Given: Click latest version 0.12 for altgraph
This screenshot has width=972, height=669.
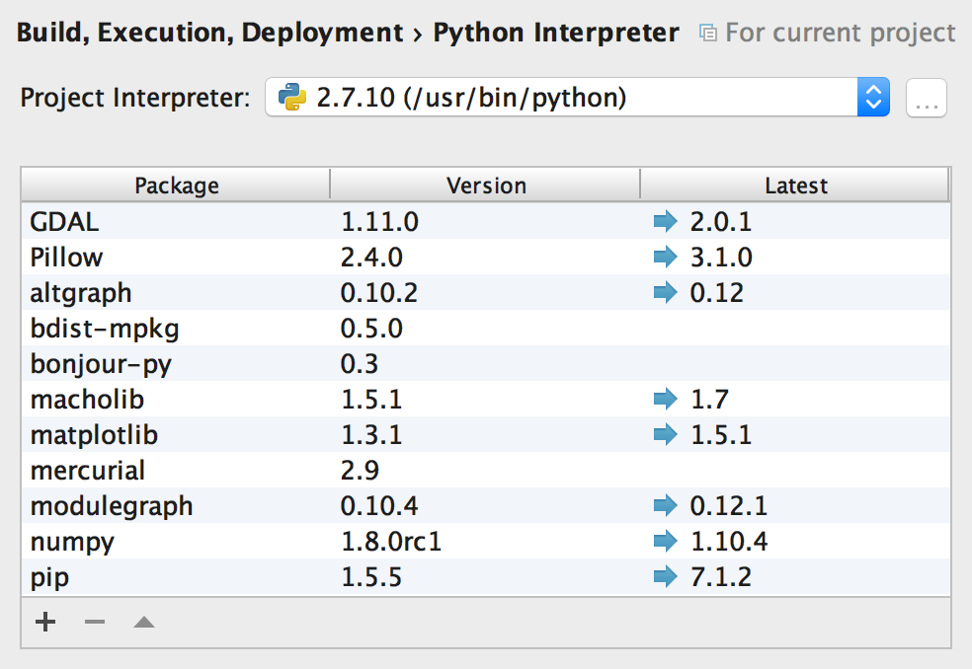Looking at the screenshot, I should pos(716,292).
